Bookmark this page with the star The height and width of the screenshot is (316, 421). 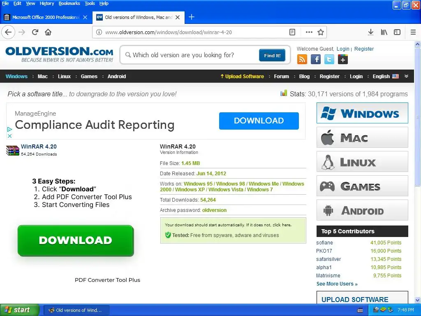point(321,32)
